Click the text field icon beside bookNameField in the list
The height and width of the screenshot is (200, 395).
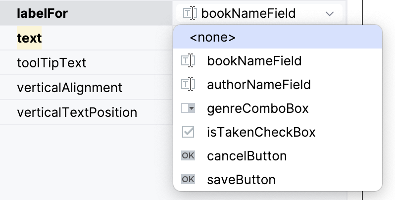189,61
